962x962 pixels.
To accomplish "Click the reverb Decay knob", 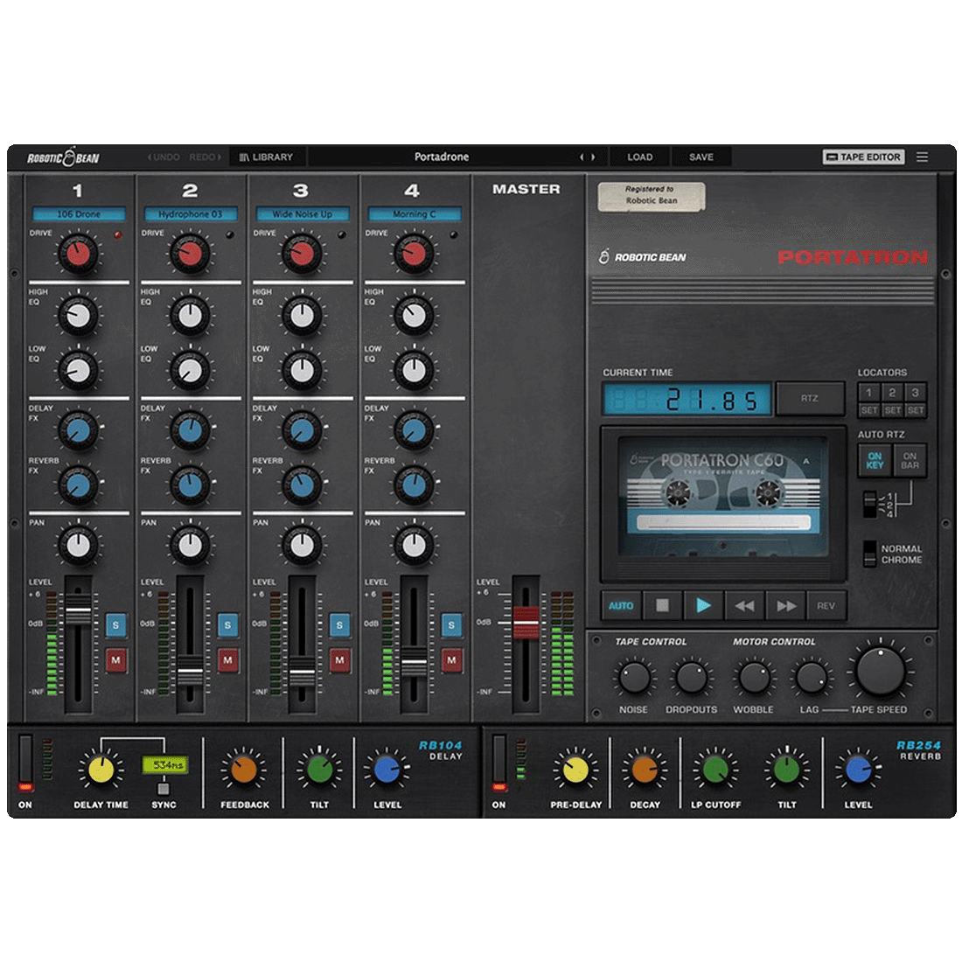I will (645, 770).
